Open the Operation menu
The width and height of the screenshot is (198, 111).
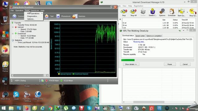19,10
